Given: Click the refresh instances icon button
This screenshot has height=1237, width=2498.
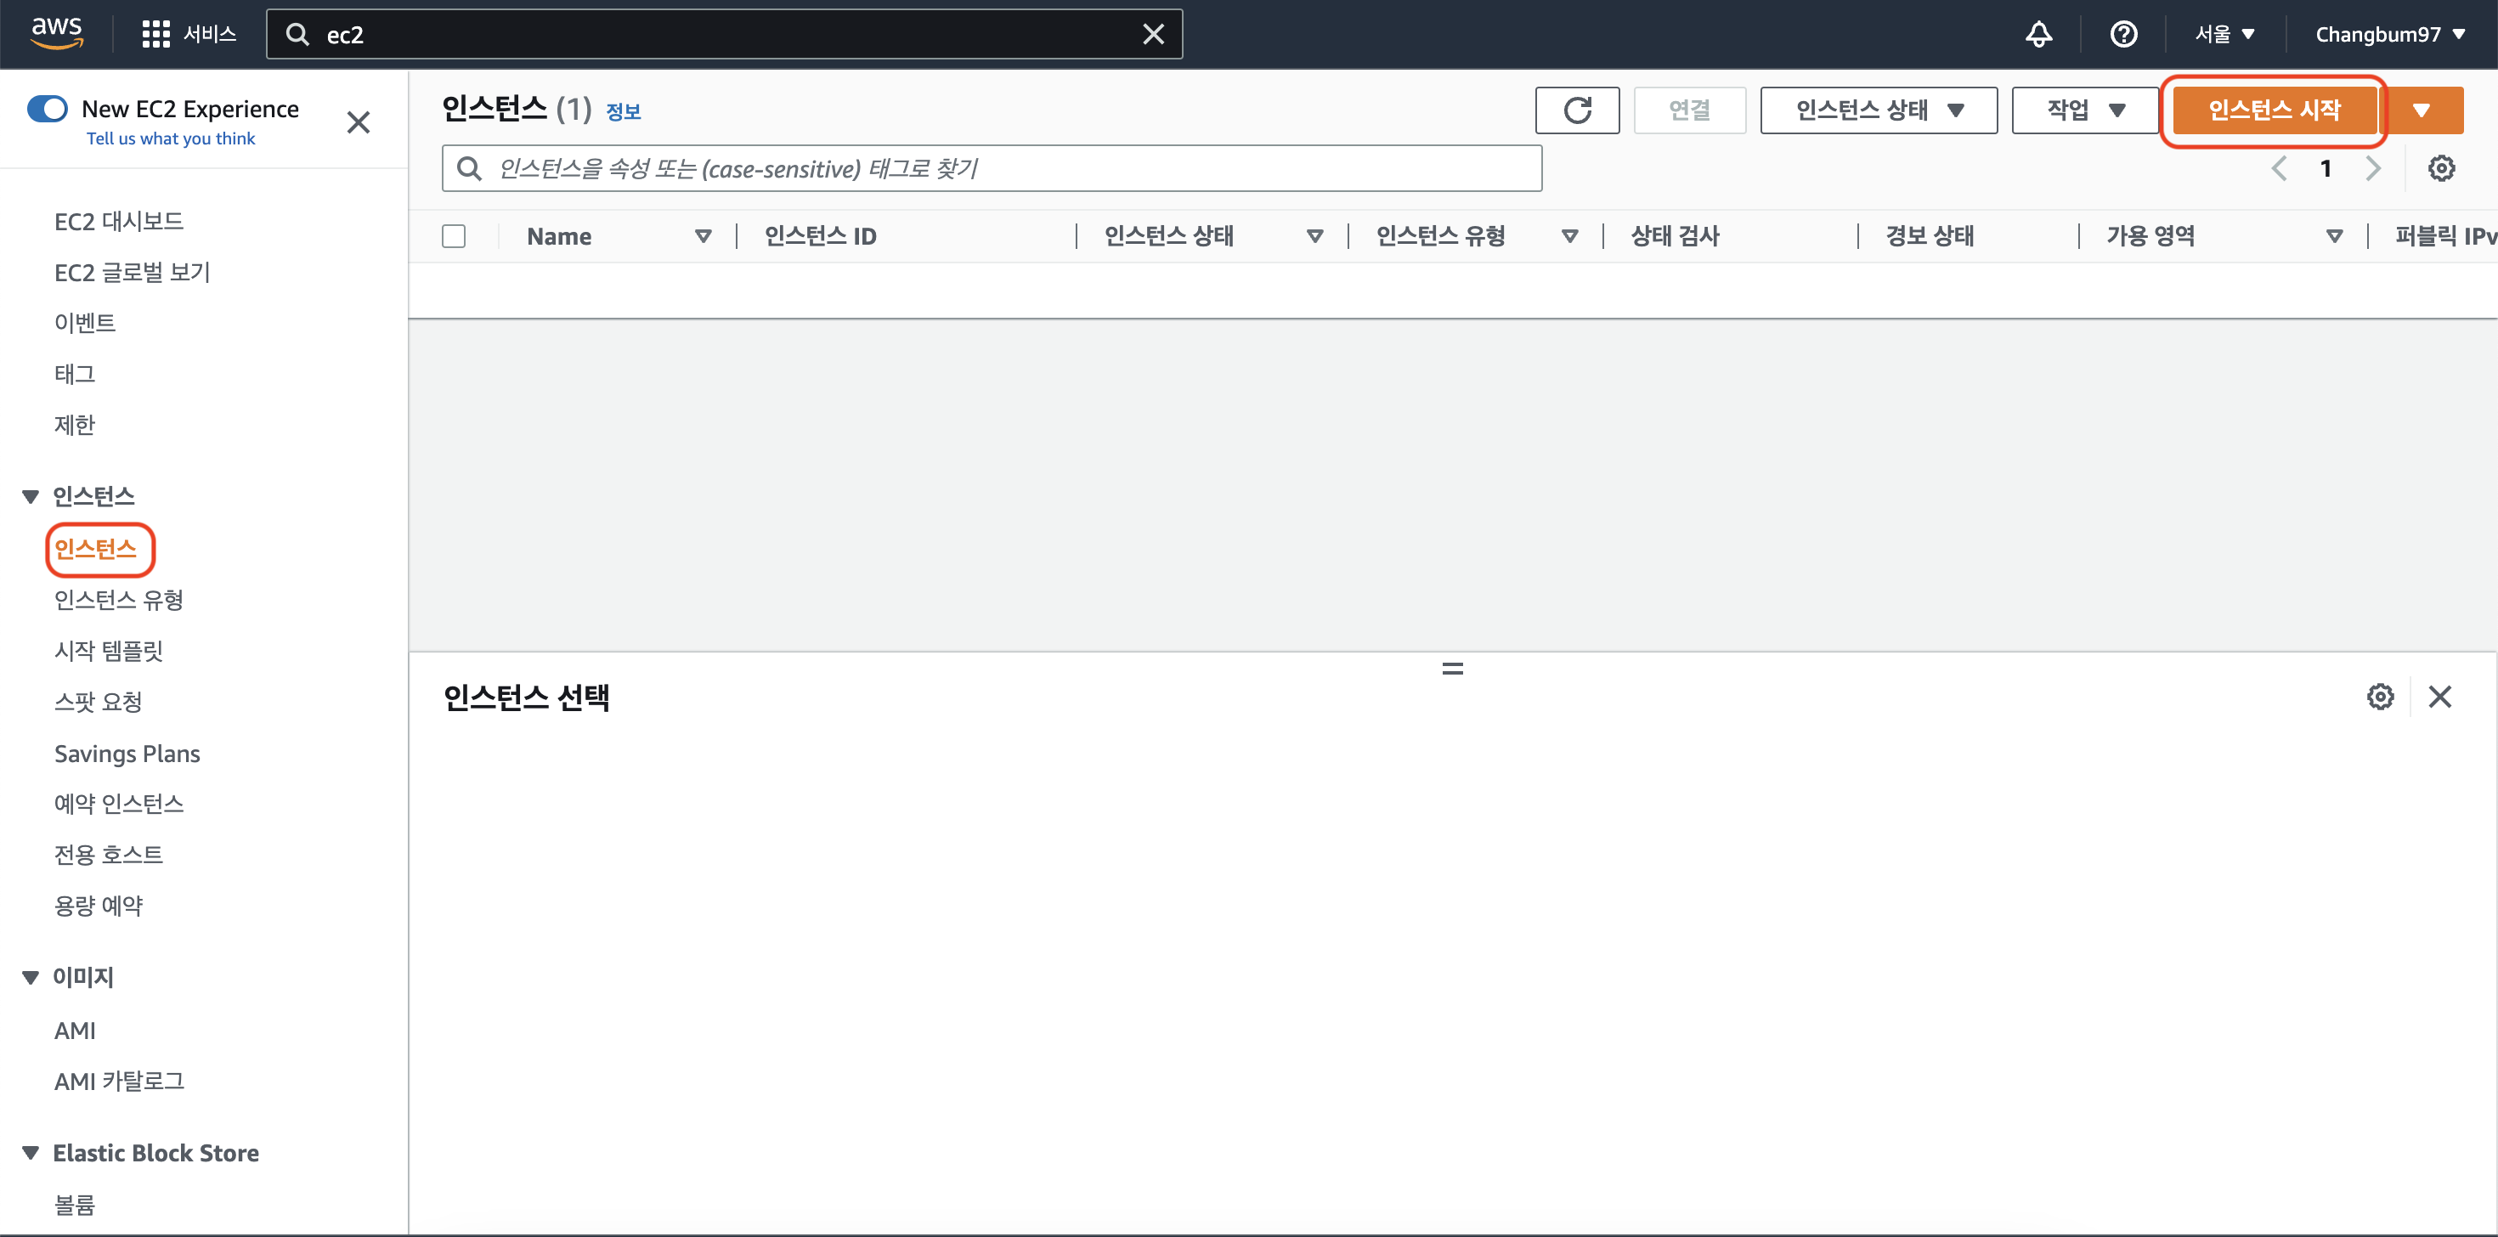Looking at the screenshot, I should [x=1577, y=110].
